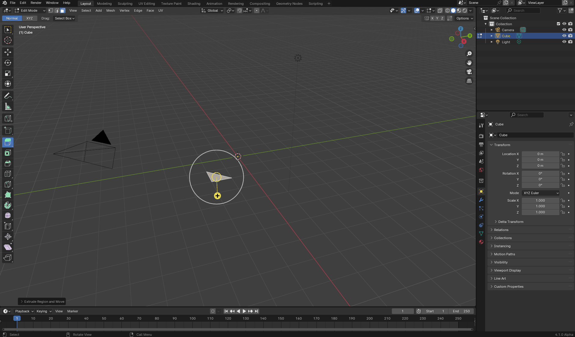The height and width of the screenshot is (337, 575).
Task: Hide the Camera object in viewport
Action: click(x=564, y=30)
